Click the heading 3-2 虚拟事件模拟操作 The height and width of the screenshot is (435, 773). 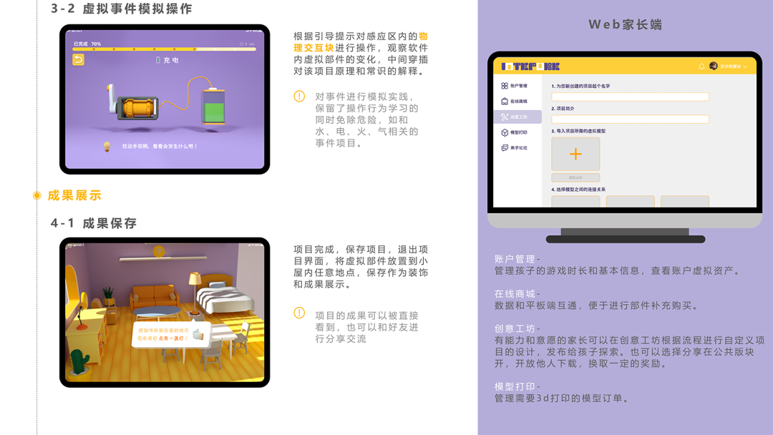point(122,9)
